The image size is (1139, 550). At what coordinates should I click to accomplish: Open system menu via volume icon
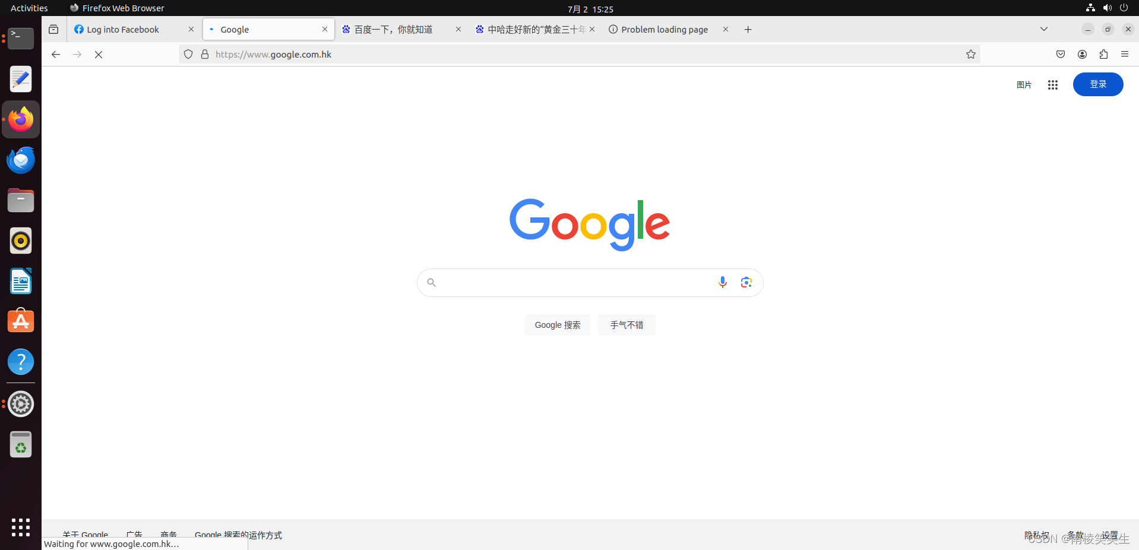pos(1108,8)
